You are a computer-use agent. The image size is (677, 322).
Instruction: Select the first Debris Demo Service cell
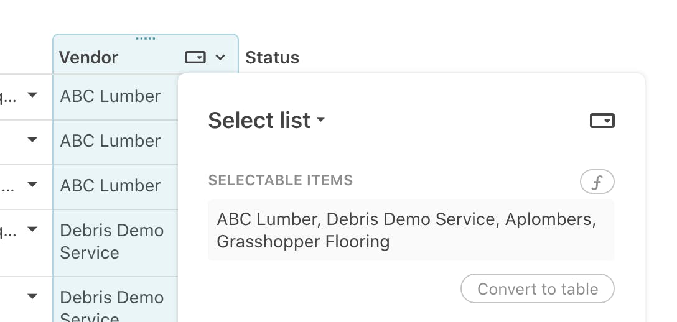(112, 241)
